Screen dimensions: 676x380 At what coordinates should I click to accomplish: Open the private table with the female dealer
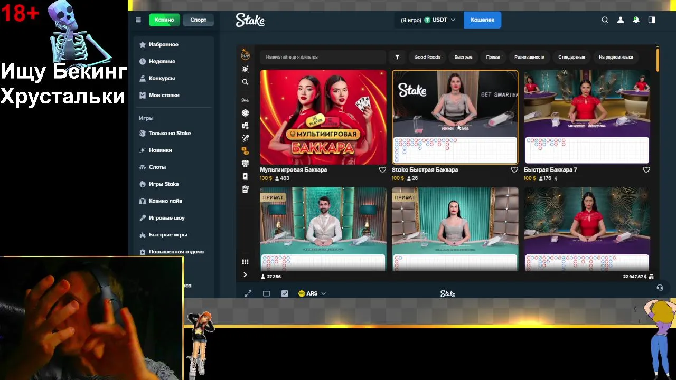pyautogui.click(x=455, y=230)
